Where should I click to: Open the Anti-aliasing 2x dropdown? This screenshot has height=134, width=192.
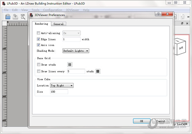[71, 33]
